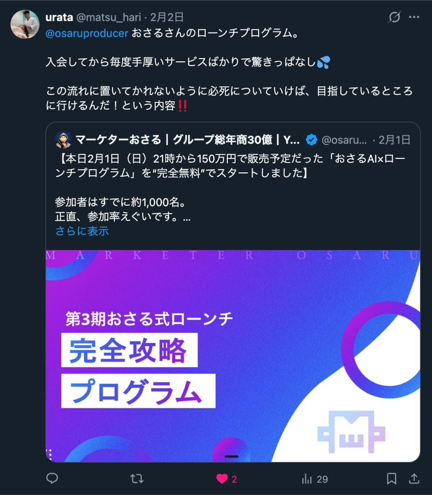Click the 2月2日 post date
This screenshot has height=495, width=432.
pyautogui.click(x=167, y=17)
